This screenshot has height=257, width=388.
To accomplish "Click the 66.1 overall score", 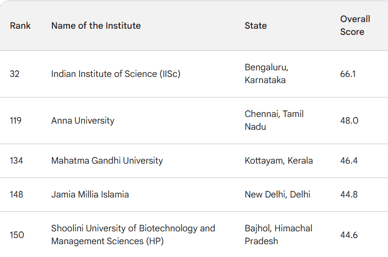I will [x=348, y=74].
